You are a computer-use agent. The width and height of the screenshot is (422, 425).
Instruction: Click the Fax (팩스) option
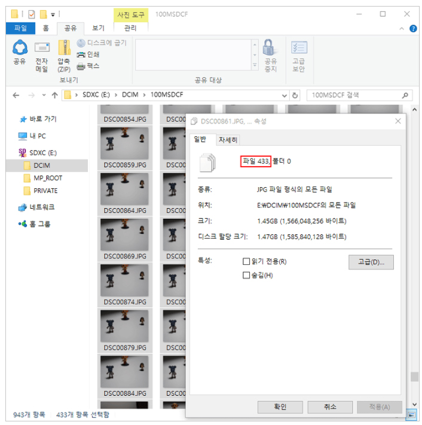[x=88, y=66]
